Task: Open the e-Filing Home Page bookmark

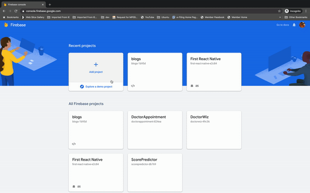Action: (184, 17)
